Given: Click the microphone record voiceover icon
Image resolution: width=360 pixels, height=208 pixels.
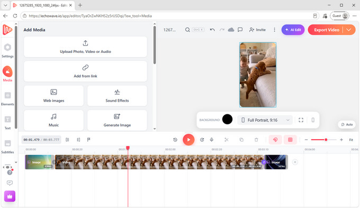Looking at the screenshot, I should (212, 140).
